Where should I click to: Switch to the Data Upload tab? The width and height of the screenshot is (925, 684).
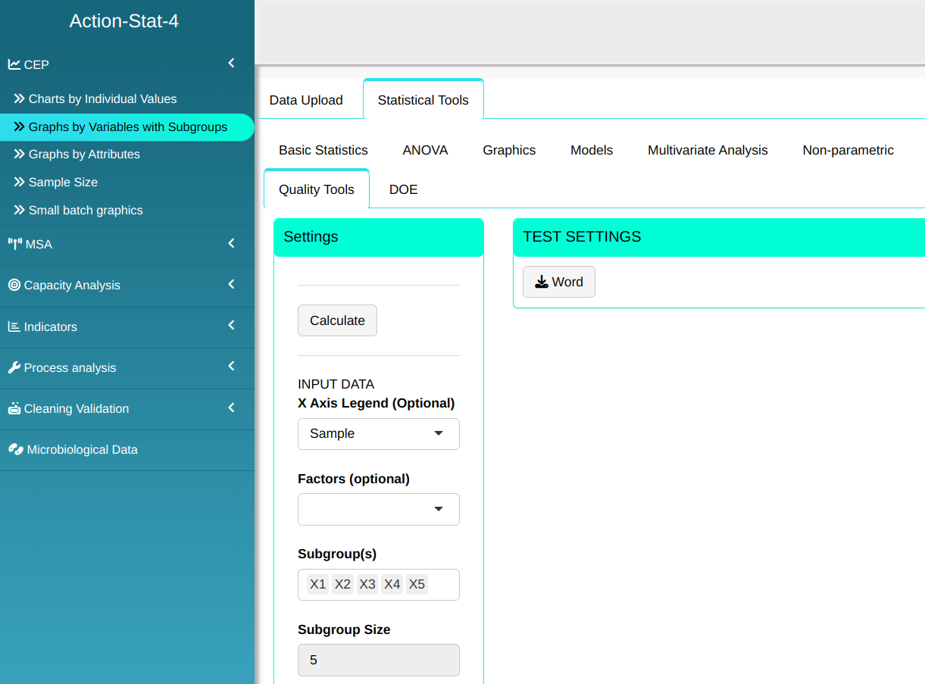tap(306, 100)
